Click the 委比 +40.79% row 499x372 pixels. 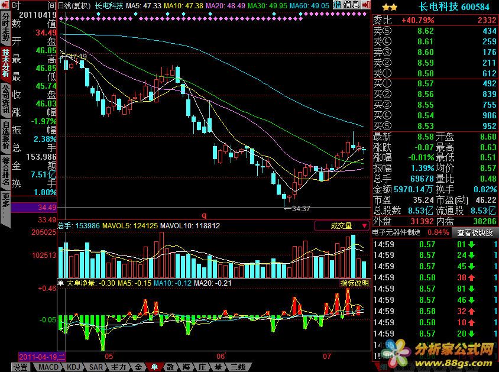pyautogui.click(x=435, y=20)
